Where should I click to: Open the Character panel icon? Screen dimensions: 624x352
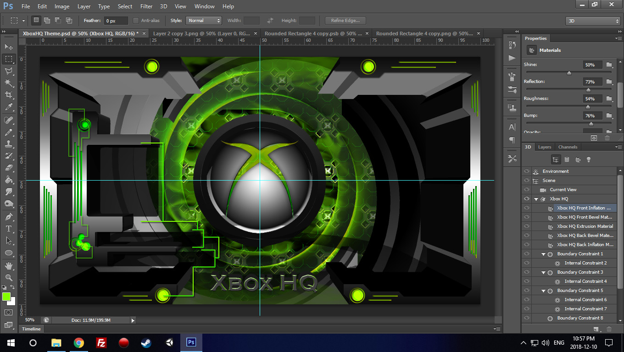coord(512,127)
